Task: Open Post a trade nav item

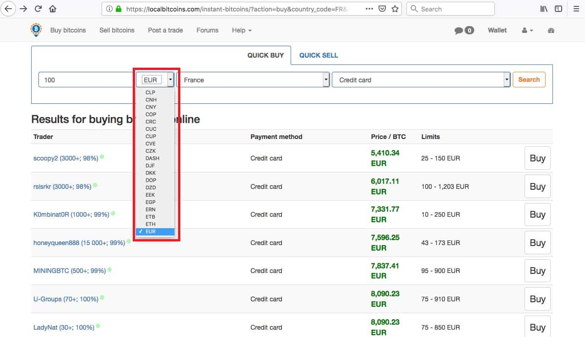Action: click(x=165, y=30)
